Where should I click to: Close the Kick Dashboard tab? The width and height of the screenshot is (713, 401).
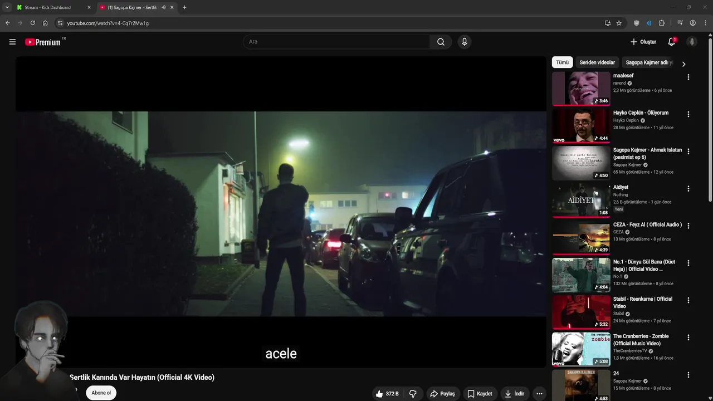click(89, 7)
